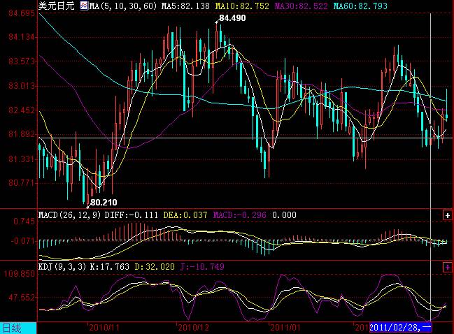Click the J:-10.749 value
This screenshot has width=454, height=334.
202,267
